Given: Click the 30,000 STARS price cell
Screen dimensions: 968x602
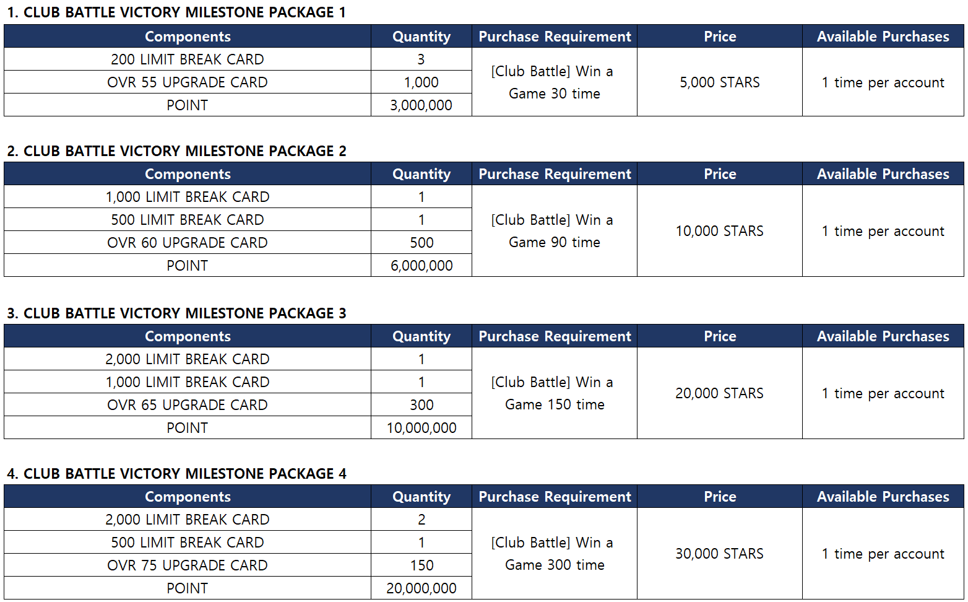Looking at the screenshot, I should pos(719,554).
